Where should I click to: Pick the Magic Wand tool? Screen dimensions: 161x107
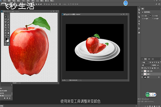pyautogui.click(x=8, y=19)
